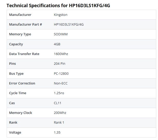Select the HP16D3LS1KFG/4G part number value

coord(69,25)
